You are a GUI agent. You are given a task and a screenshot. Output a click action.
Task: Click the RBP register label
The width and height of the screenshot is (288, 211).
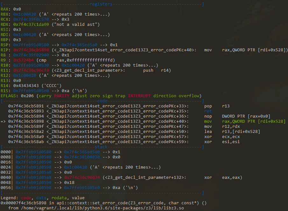coord(4,40)
